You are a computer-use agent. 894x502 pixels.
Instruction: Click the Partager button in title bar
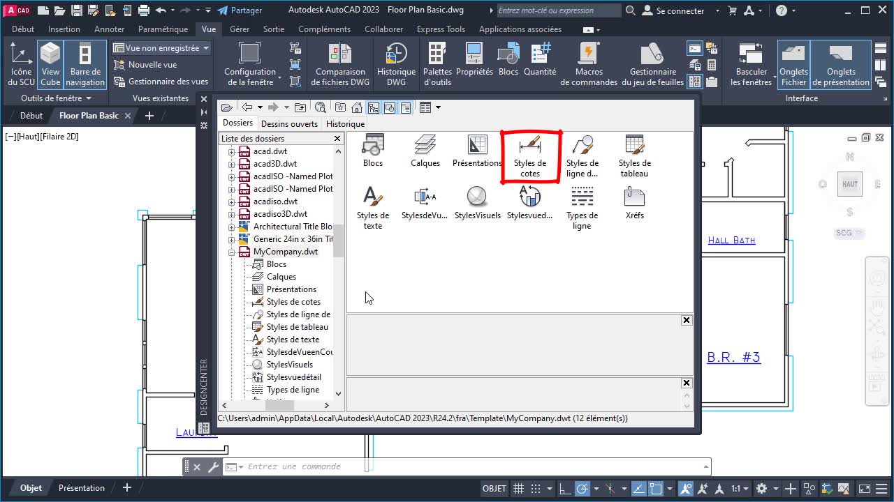coord(240,10)
